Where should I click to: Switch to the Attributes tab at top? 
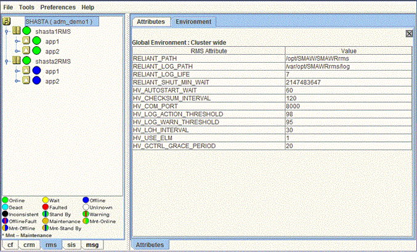150,22
